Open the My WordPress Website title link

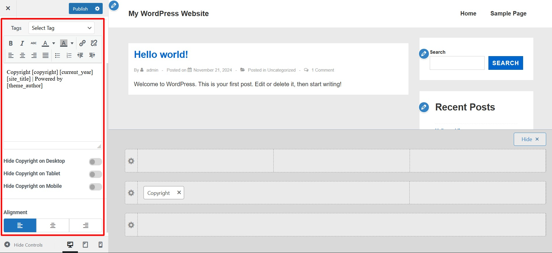point(169,13)
